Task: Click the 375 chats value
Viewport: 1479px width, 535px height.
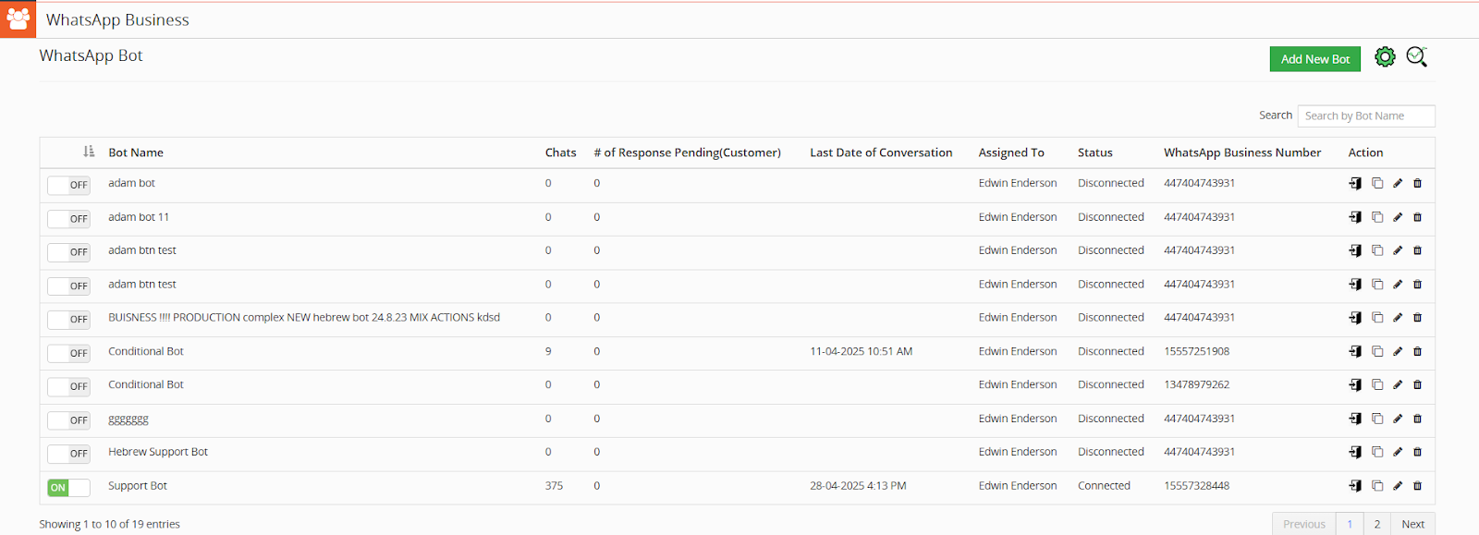Action: [x=554, y=486]
